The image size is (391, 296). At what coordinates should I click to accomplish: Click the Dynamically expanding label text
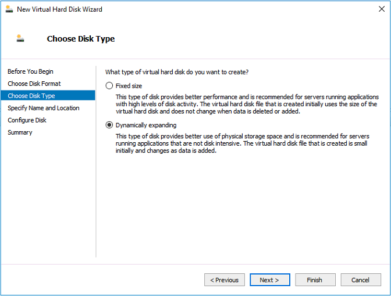coord(146,125)
